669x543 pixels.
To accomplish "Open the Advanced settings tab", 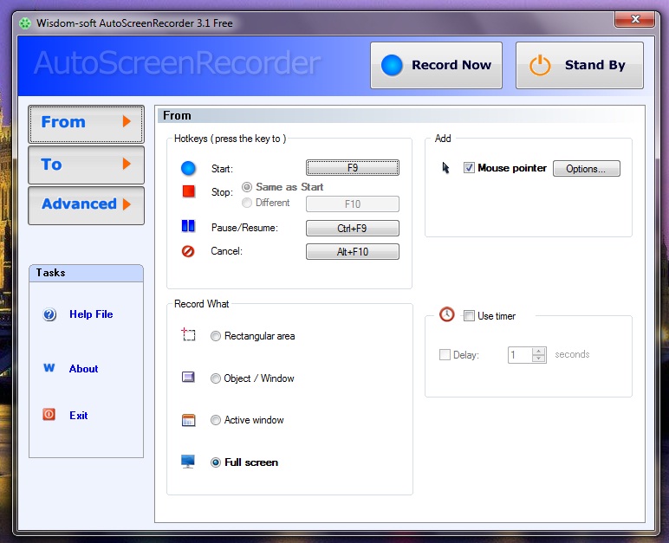I will point(86,205).
